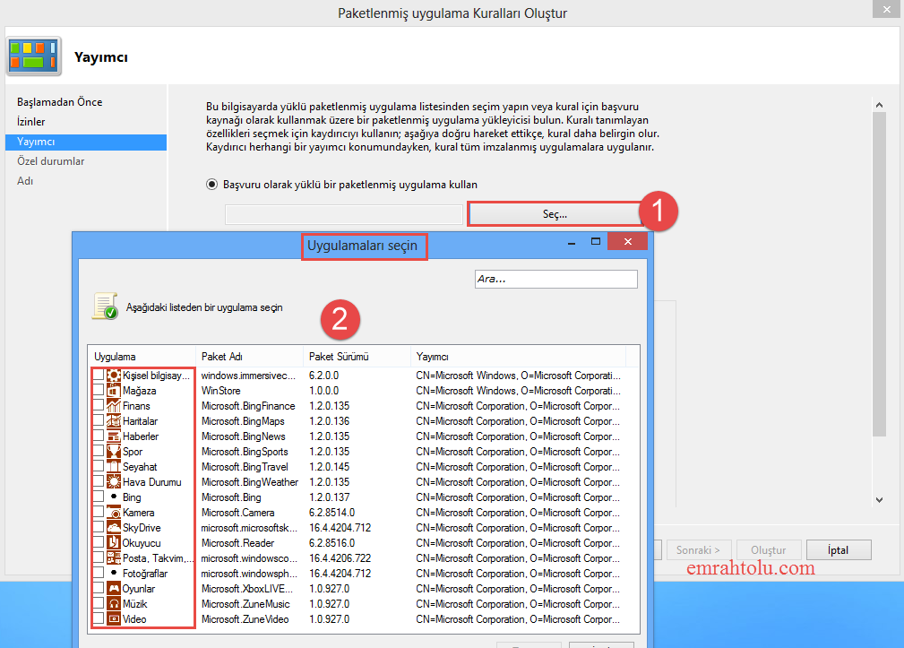Click the Haritalar maps app icon
This screenshot has height=648, width=904.
pyautogui.click(x=114, y=421)
